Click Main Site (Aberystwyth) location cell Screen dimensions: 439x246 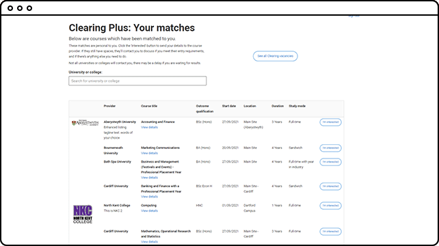[254, 124]
